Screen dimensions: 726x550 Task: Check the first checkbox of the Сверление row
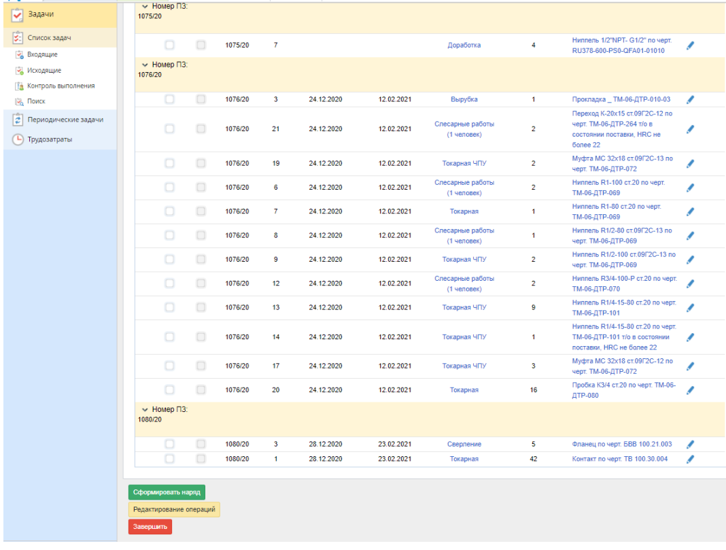[169, 444]
